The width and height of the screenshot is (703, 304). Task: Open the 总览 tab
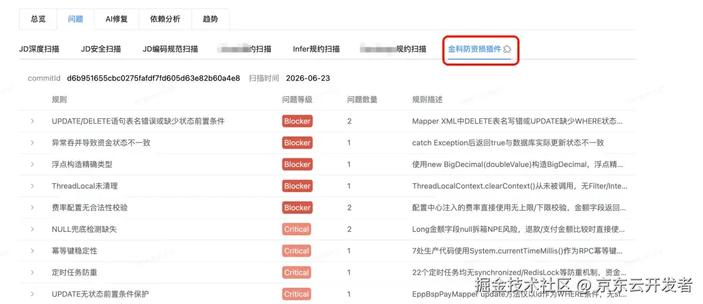(x=38, y=19)
